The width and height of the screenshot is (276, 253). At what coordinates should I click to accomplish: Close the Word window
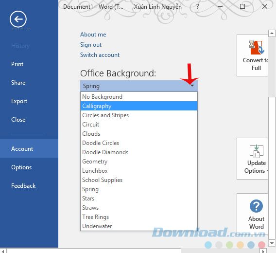click(x=265, y=6)
